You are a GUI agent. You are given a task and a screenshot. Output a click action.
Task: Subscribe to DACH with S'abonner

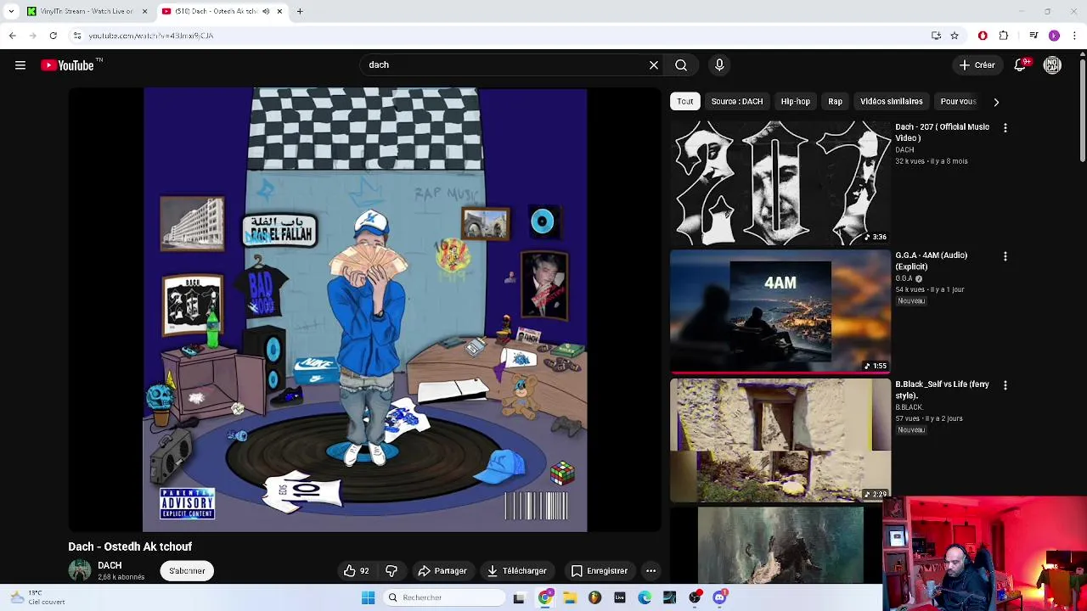[187, 571]
